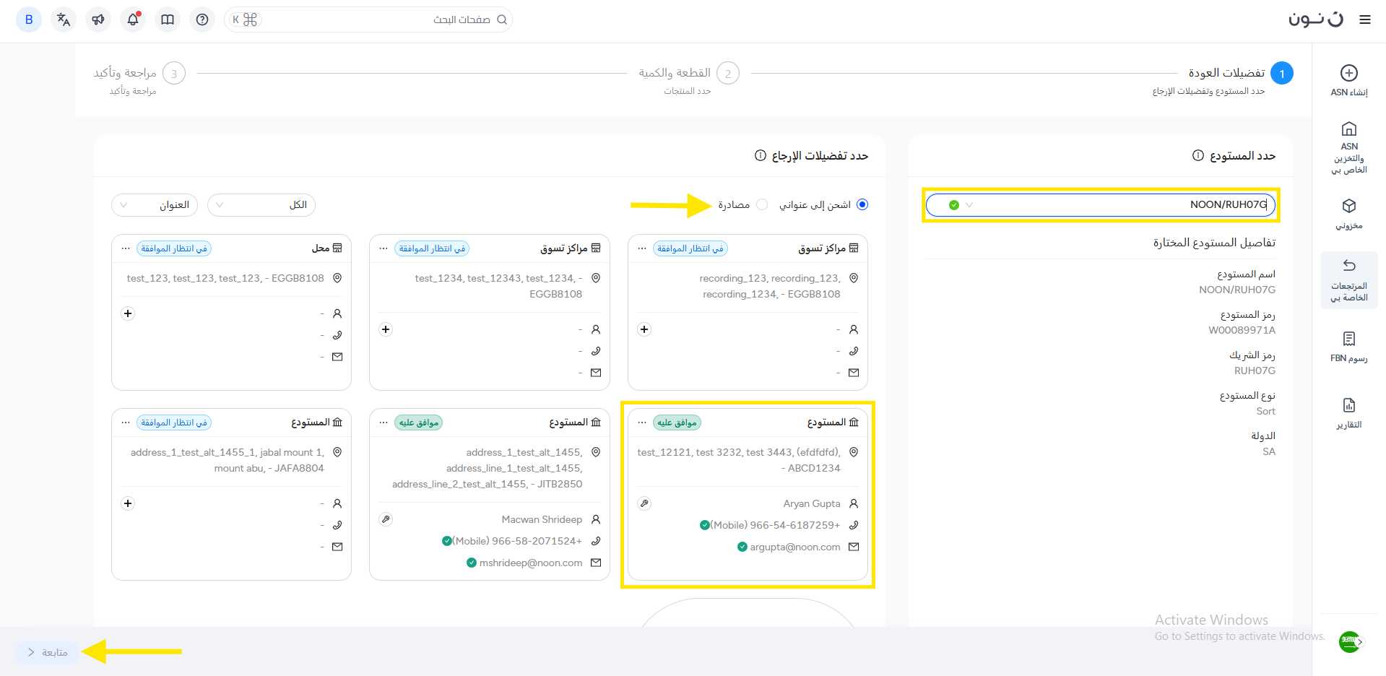Image resolution: width=1386 pixels, height=676 pixels.
Task: Select the شحن إلى عنواني radio option
Action: [862, 204]
